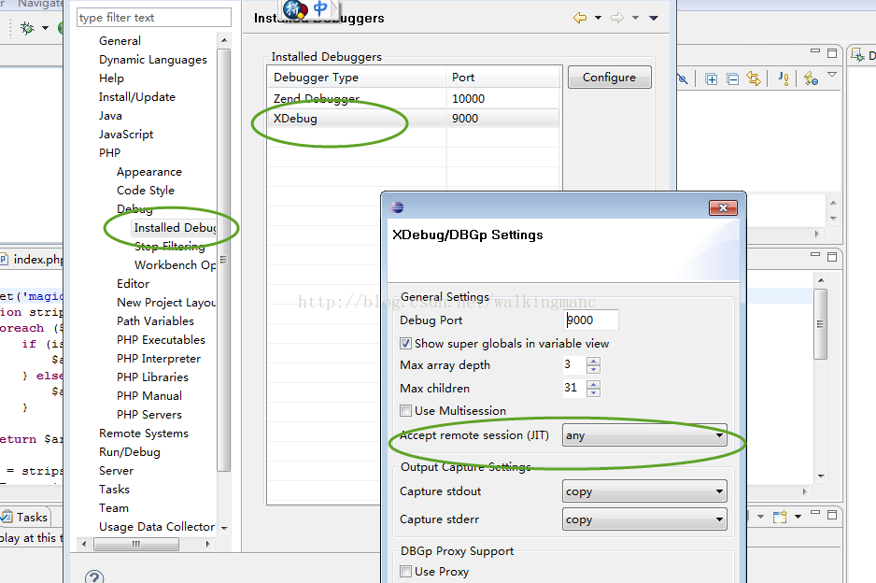Image resolution: width=876 pixels, height=583 pixels.
Task: Click the Eclipse icon in XDebug dialog title
Action: click(x=397, y=208)
